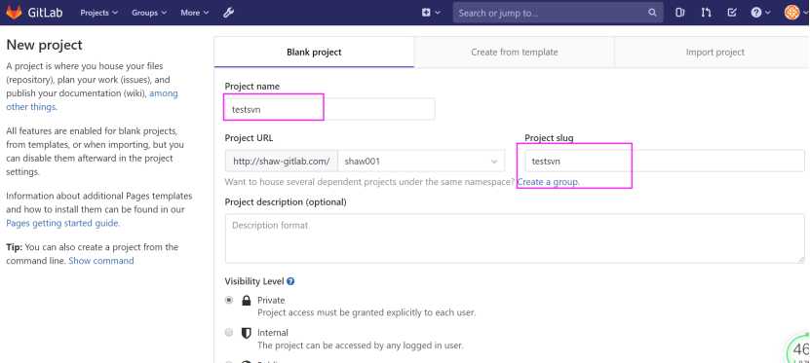Open the merge requests icon
This screenshot has height=363, width=810.
[706, 13]
